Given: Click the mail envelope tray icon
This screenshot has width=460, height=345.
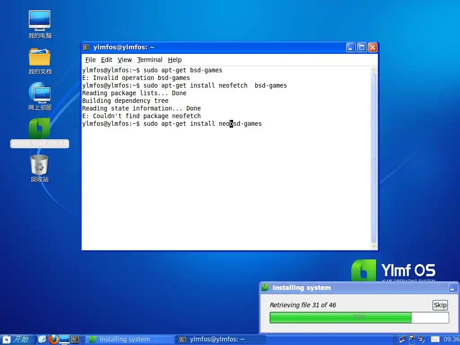Looking at the screenshot, I should click(x=435, y=340).
